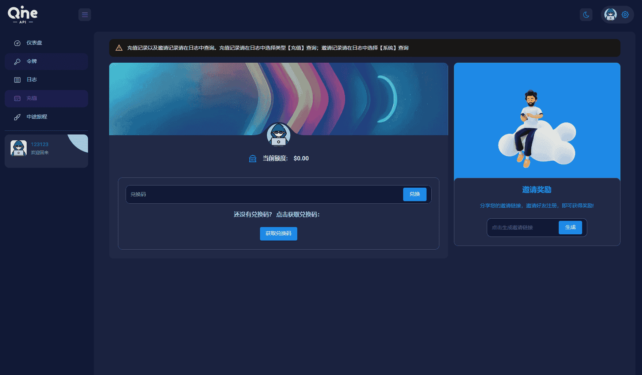Click the invite link generation field
The width and height of the screenshot is (642, 375).
click(523, 227)
